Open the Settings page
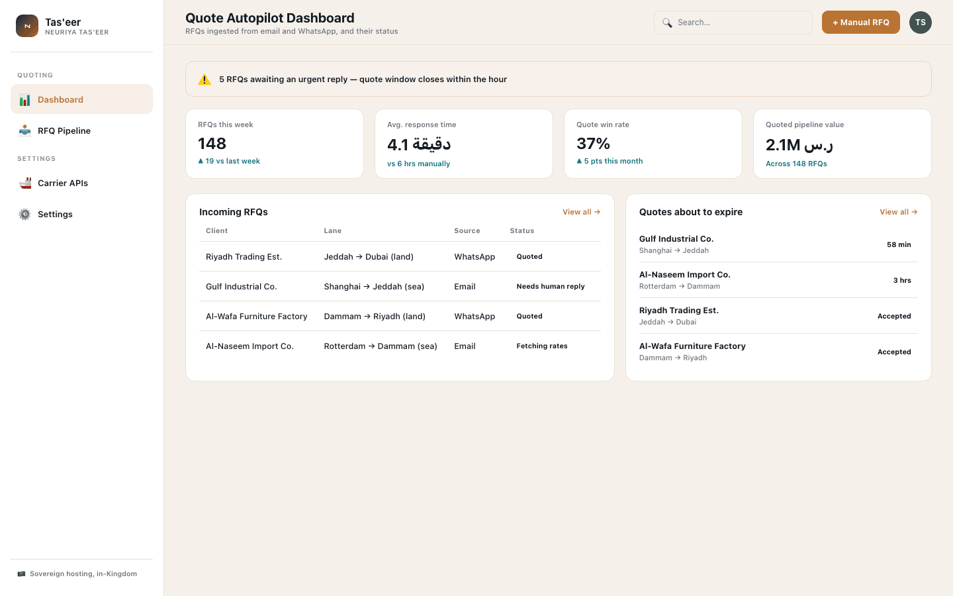Viewport: 953px width, 596px height. pos(82,214)
